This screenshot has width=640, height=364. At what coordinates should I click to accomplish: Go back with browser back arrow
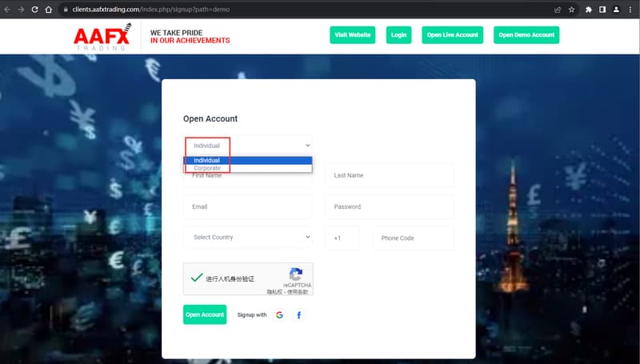pyautogui.click(x=7, y=10)
